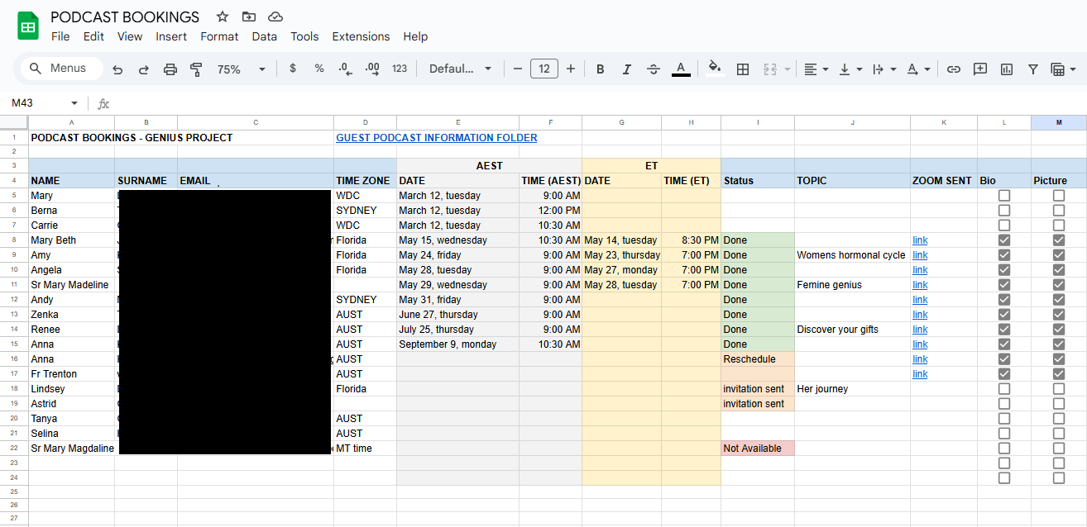
Task: Open the horizontal align dropdown
Action: pyautogui.click(x=816, y=69)
